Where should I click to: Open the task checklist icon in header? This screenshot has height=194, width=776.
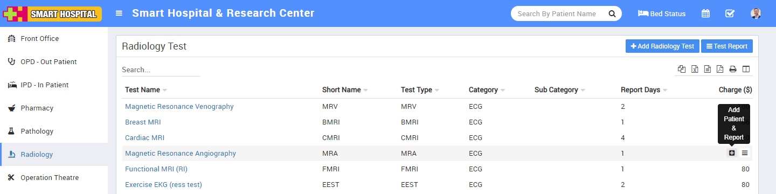coord(730,13)
